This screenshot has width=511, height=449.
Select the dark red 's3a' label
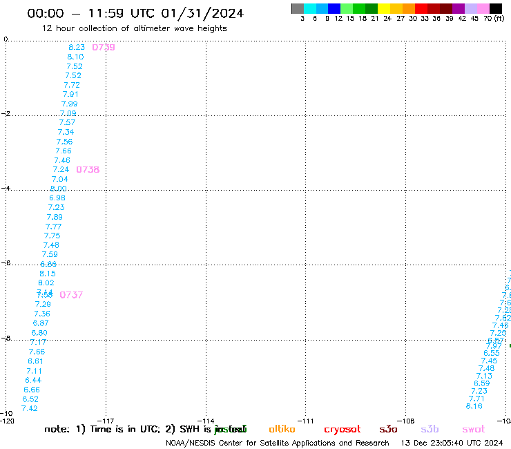[388, 429]
